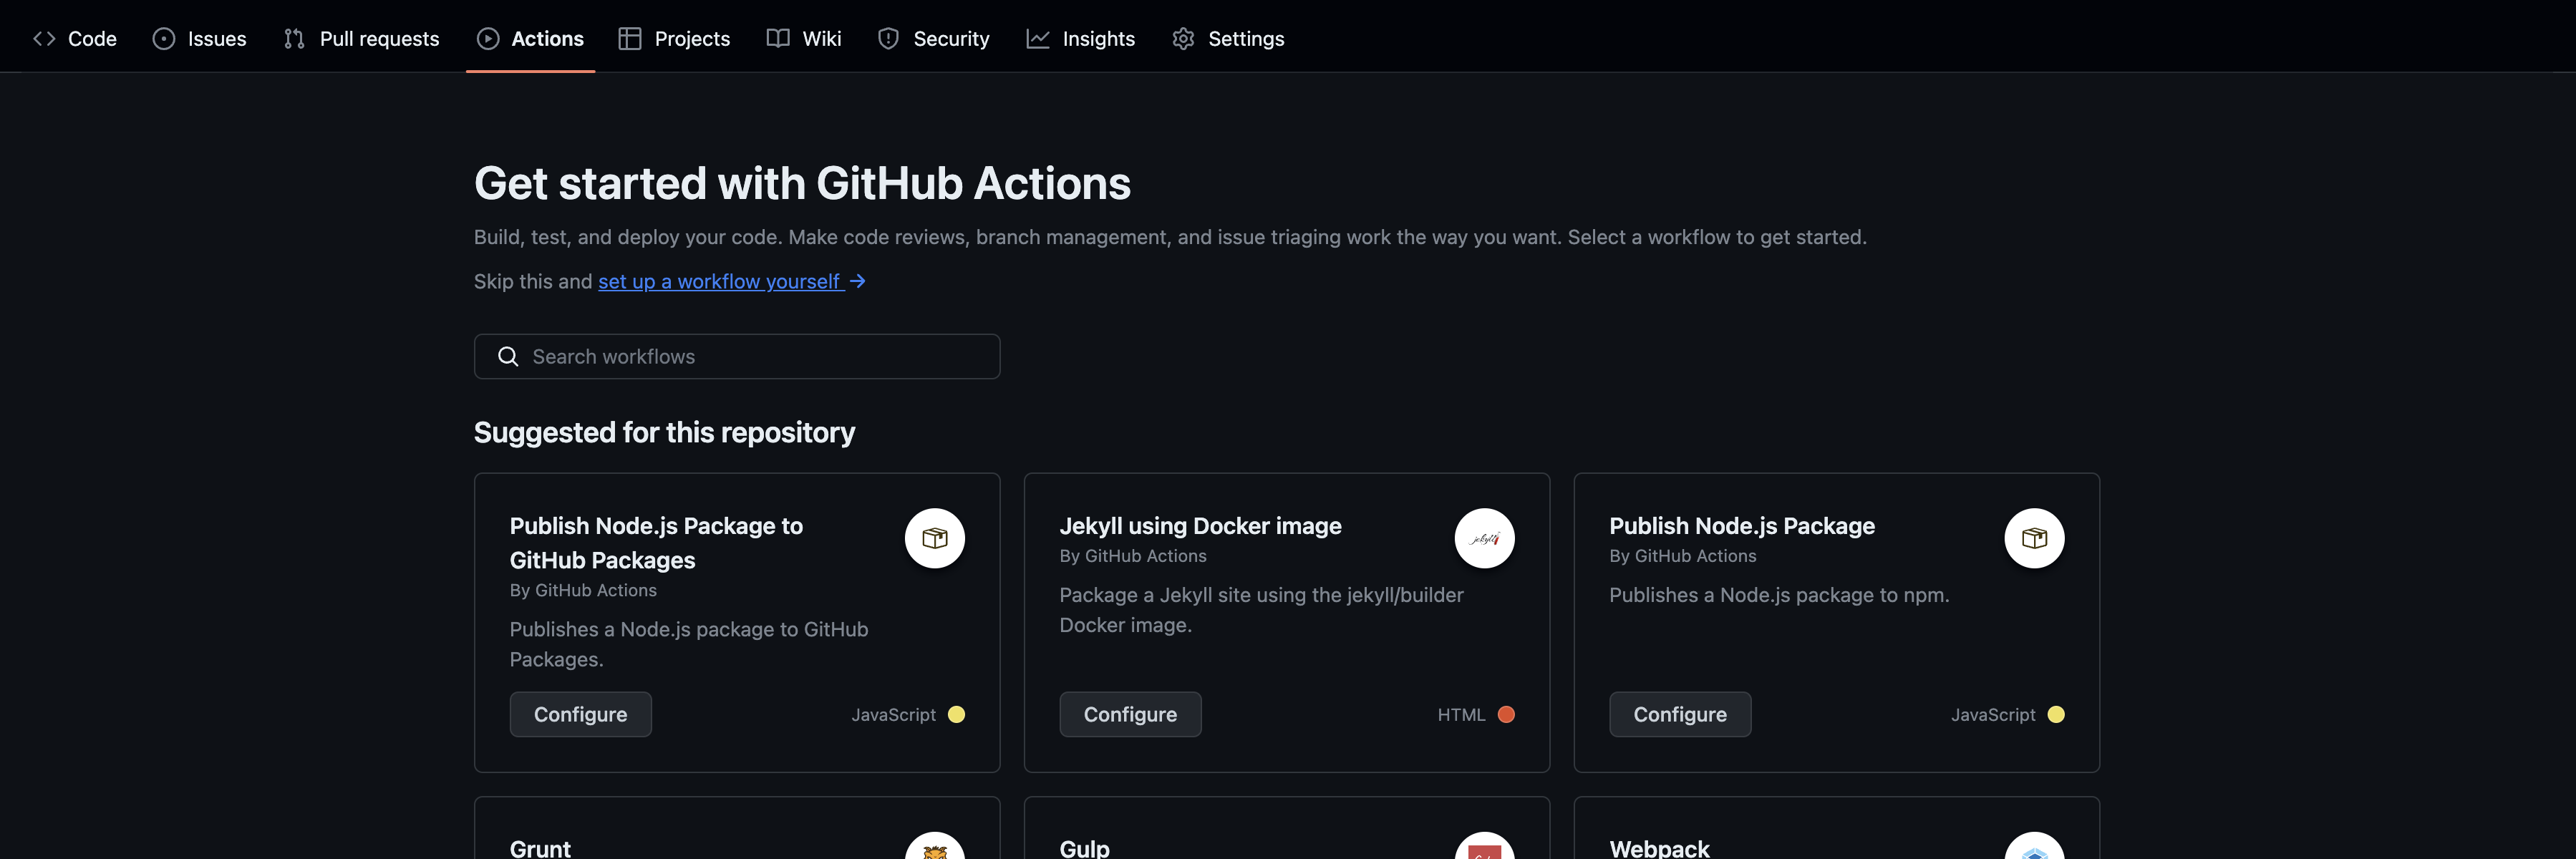The width and height of the screenshot is (2576, 859).
Task: Click the Search workflows input field
Action: 750,357
